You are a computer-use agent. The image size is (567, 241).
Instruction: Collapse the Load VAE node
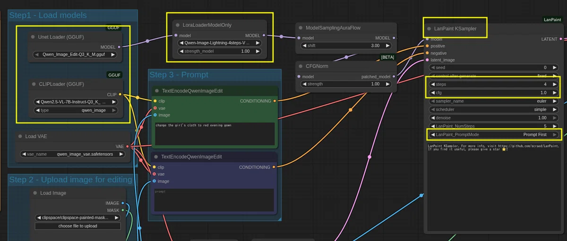(x=20, y=136)
